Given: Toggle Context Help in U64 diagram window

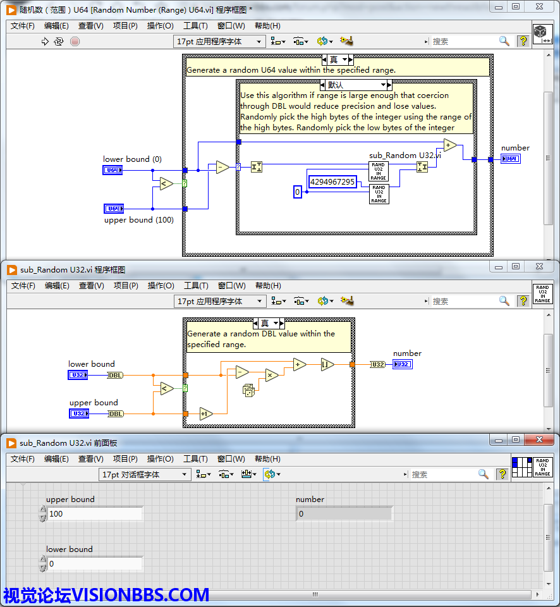Looking at the screenshot, I should tap(523, 41).
